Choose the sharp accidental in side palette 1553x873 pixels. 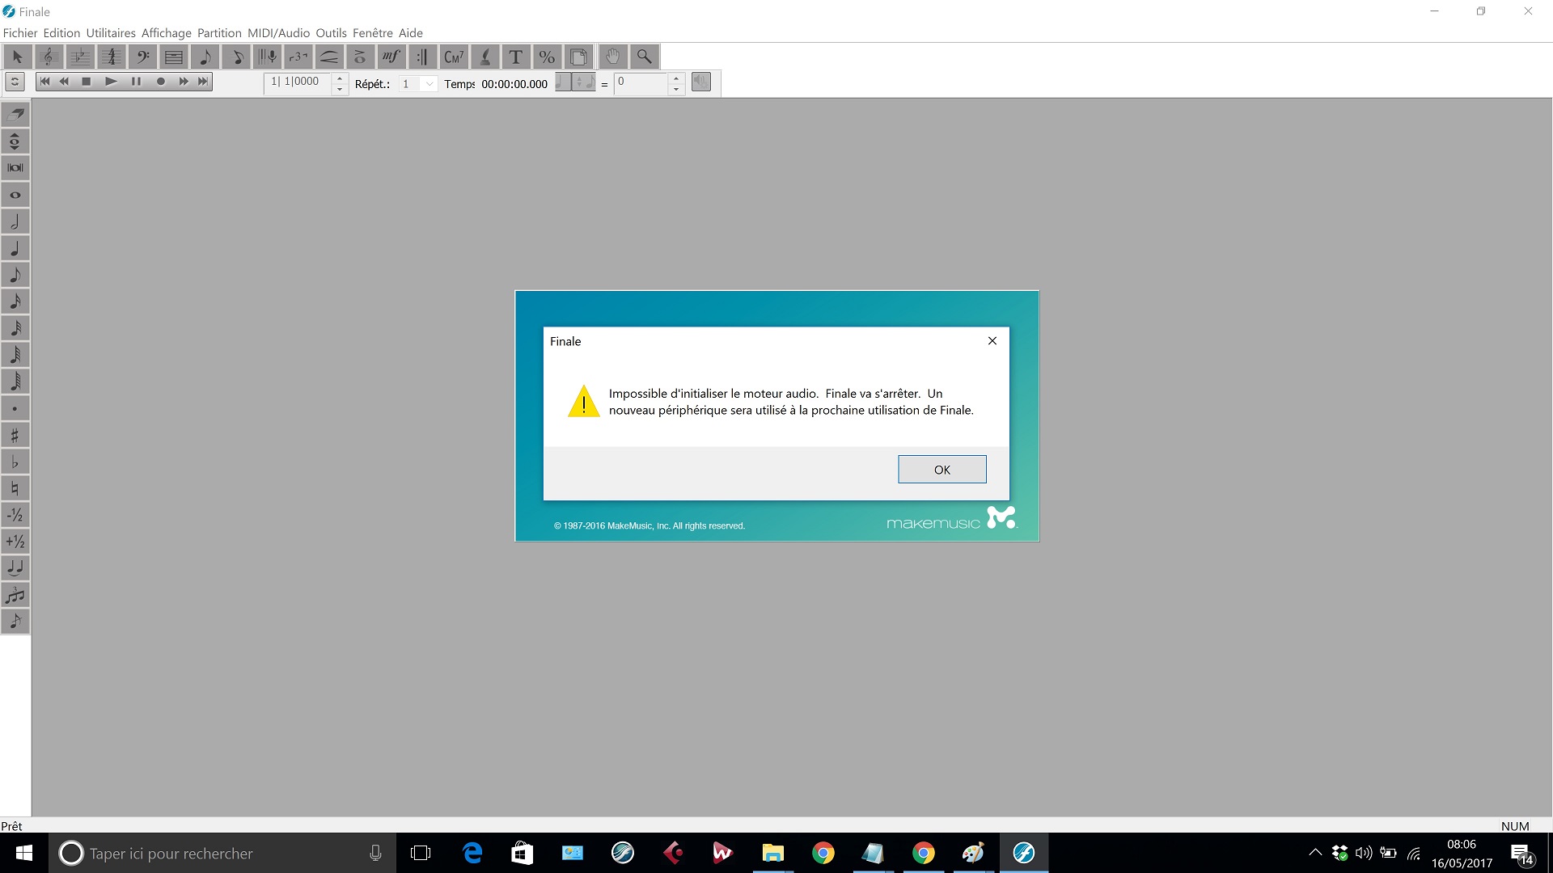tap(15, 436)
